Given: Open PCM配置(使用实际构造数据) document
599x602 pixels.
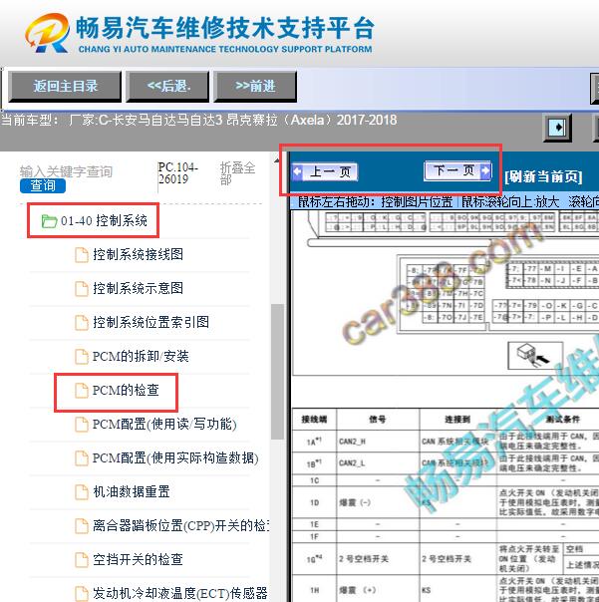Looking at the screenshot, I should [175, 458].
